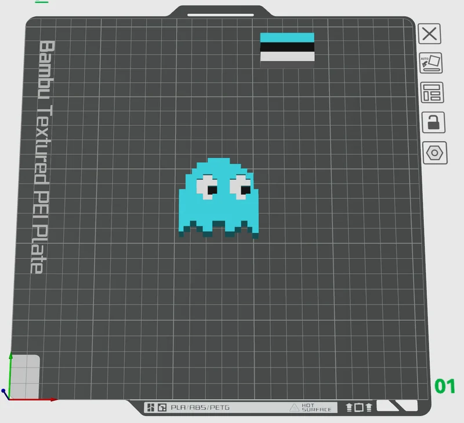Click the HOT SURFACE warning label

[316, 407]
